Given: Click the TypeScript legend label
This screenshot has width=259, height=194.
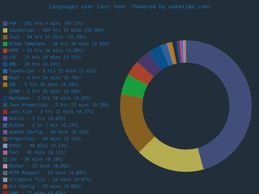Looking at the screenshot, I should [53, 71].
